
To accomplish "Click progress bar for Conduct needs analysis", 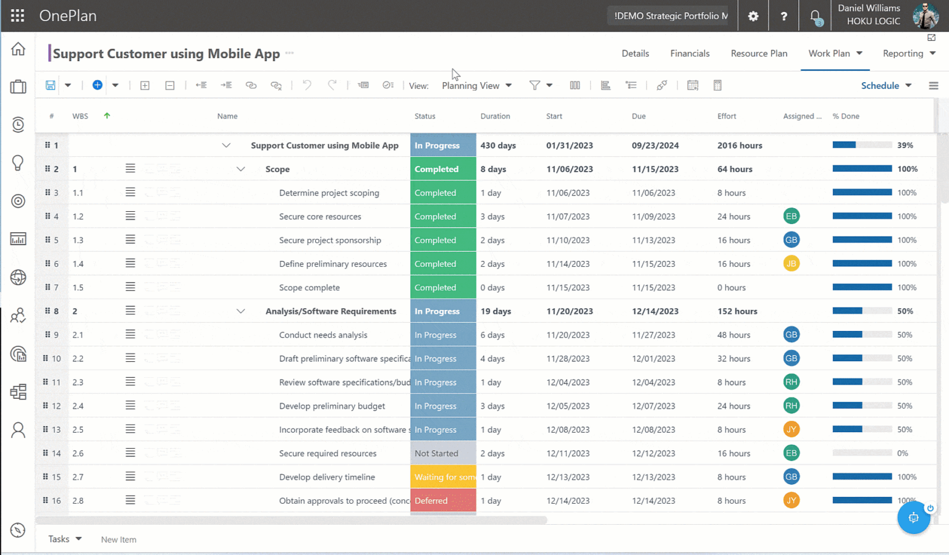I will [862, 335].
